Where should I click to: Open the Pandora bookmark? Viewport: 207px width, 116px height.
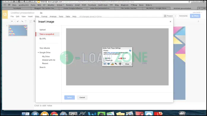(69, 5)
